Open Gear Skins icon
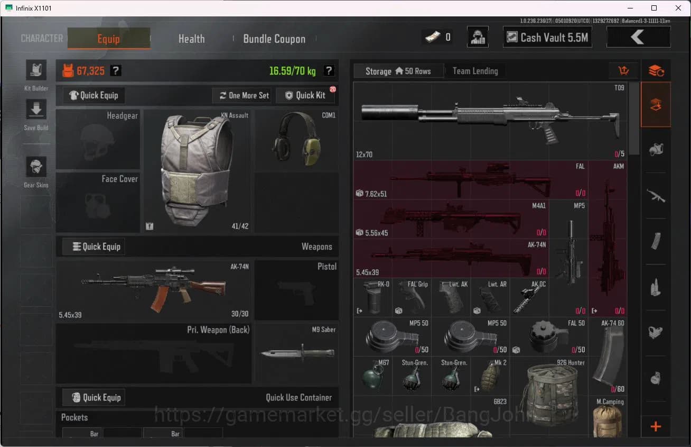Viewport: 691px width, 447px height. point(36,167)
